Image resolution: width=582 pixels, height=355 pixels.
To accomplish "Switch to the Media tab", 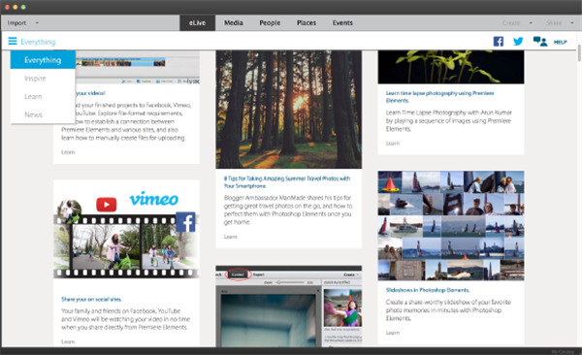I will pos(234,22).
